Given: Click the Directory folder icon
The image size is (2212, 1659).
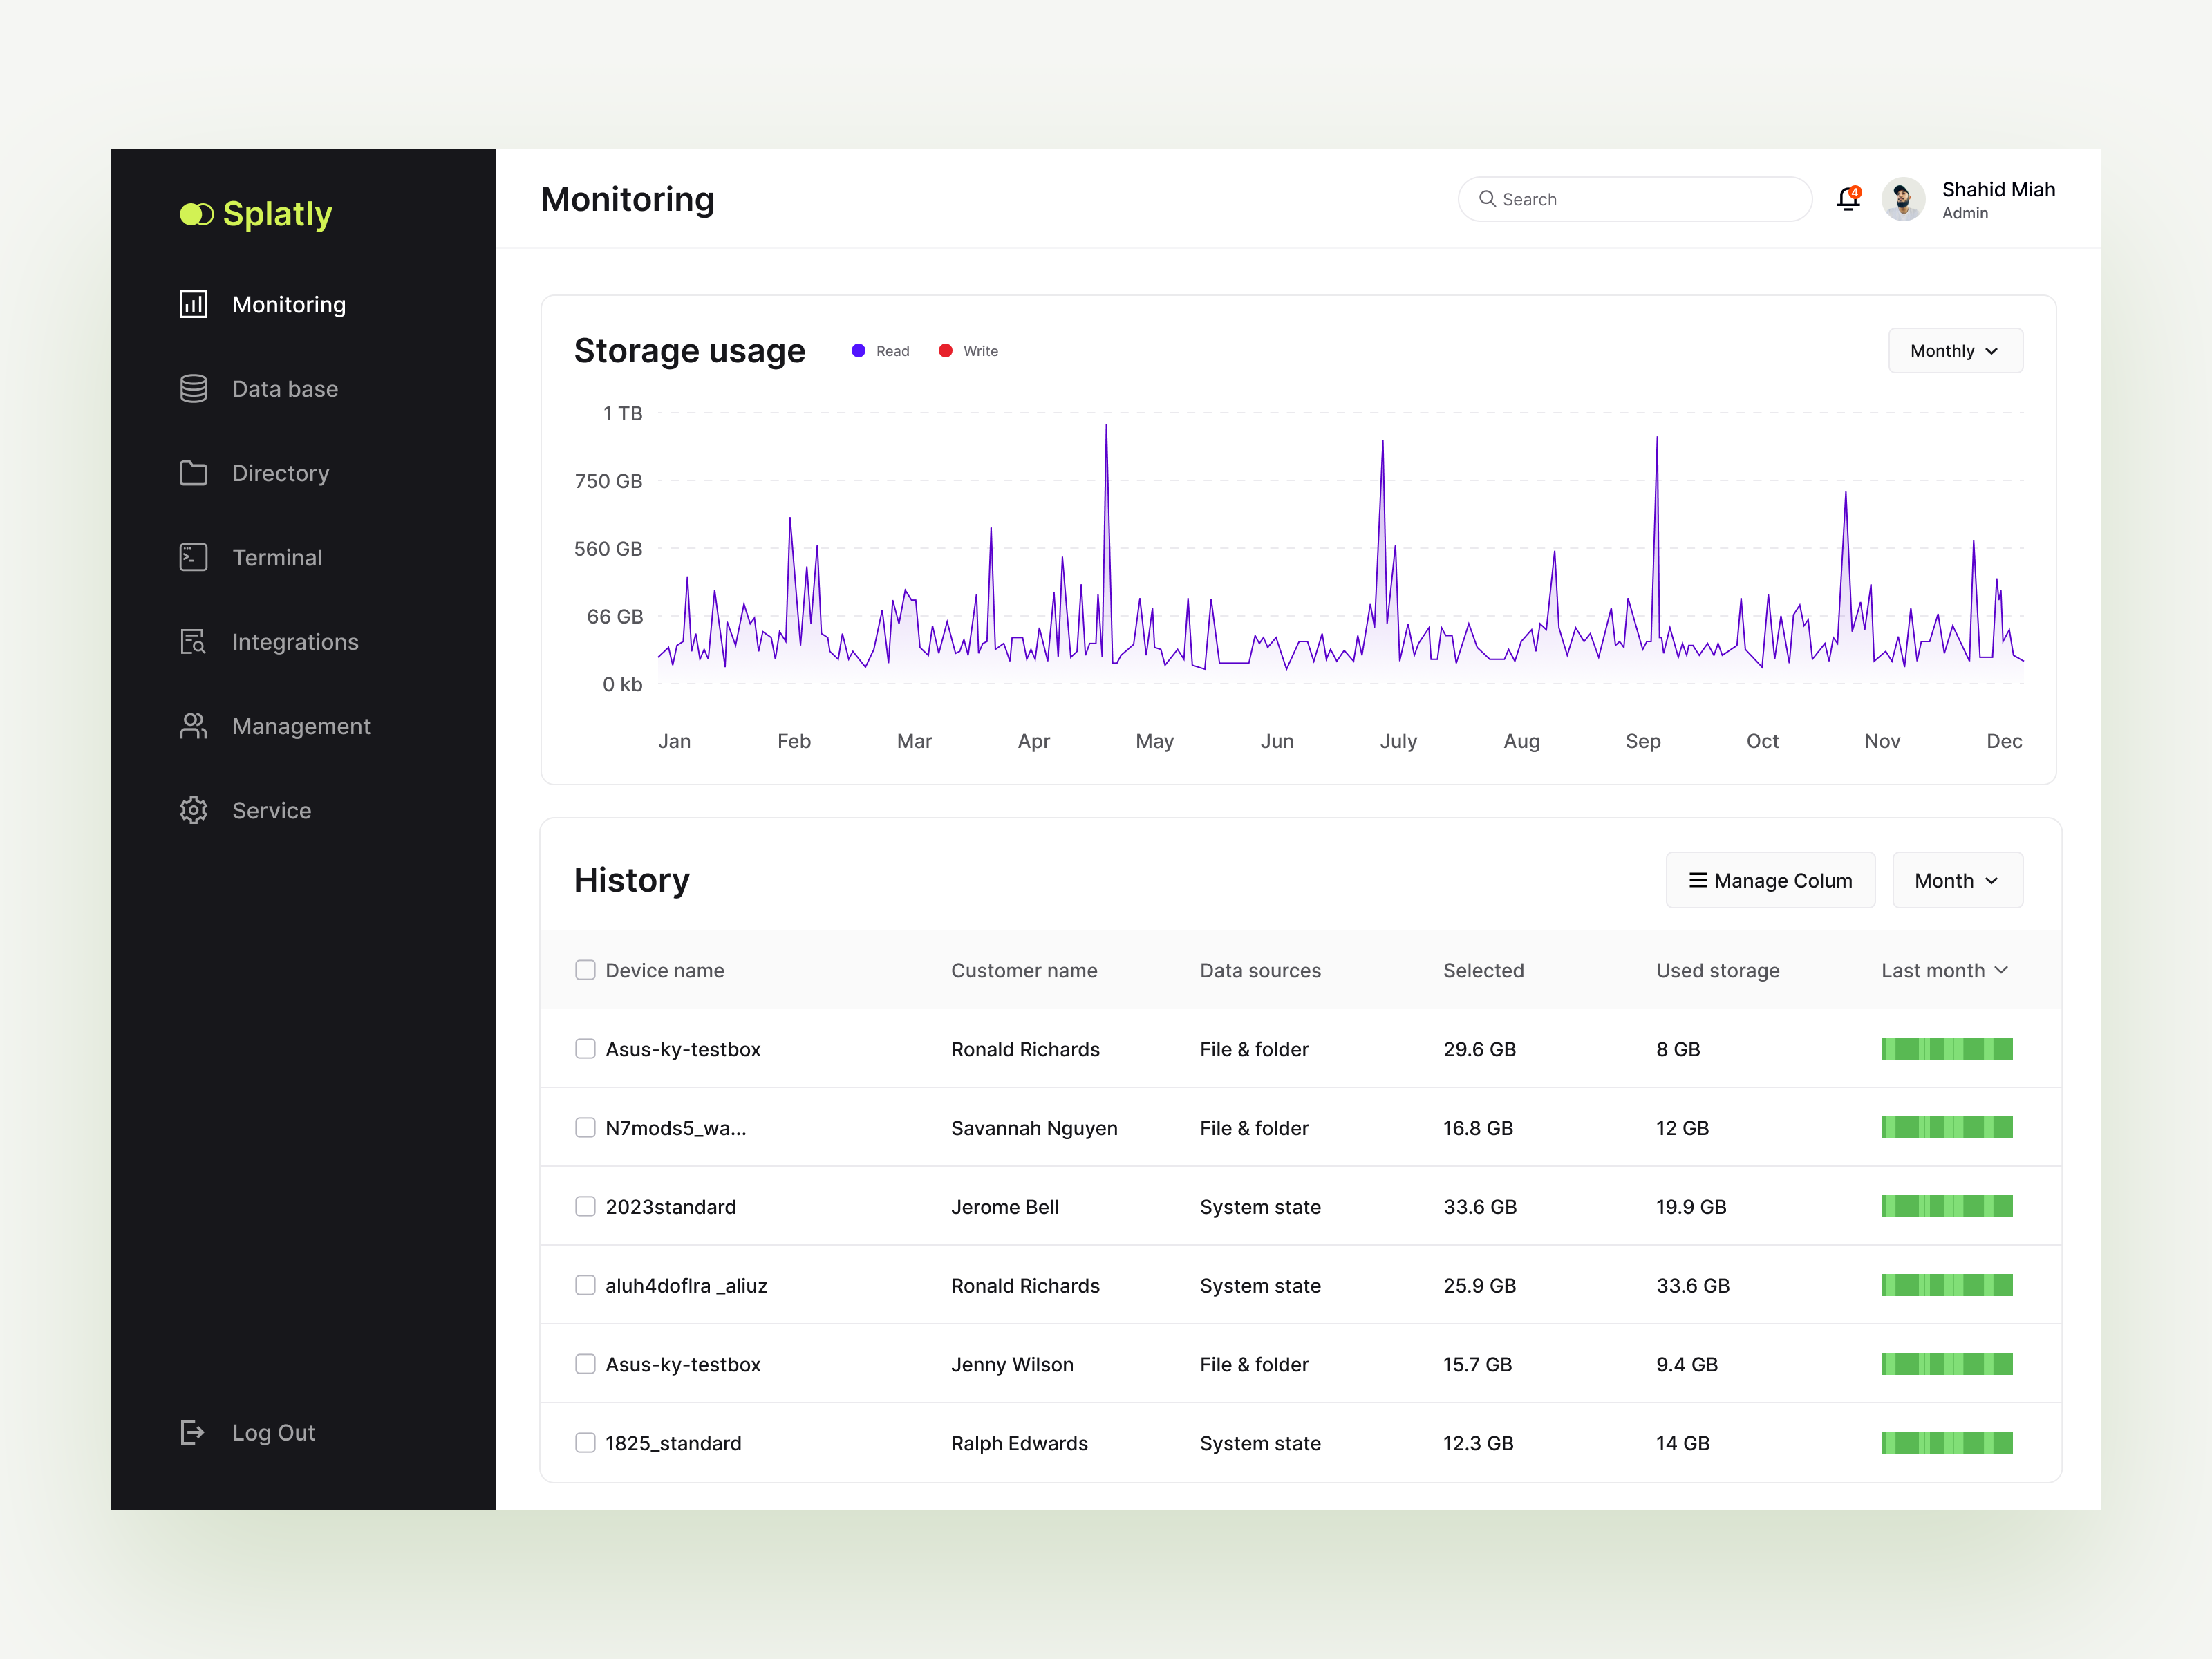Looking at the screenshot, I should (x=193, y=473).
